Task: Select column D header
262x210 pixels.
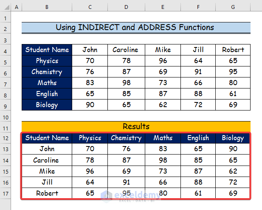Action: (x=126, y=7)
